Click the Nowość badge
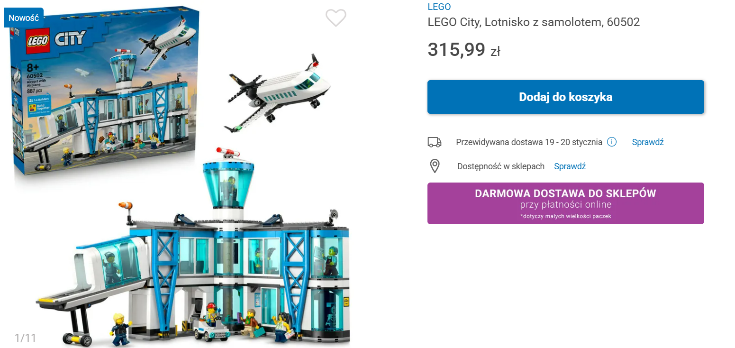The height and width of the screenshot is (348, 735). [x=24, y=18]
